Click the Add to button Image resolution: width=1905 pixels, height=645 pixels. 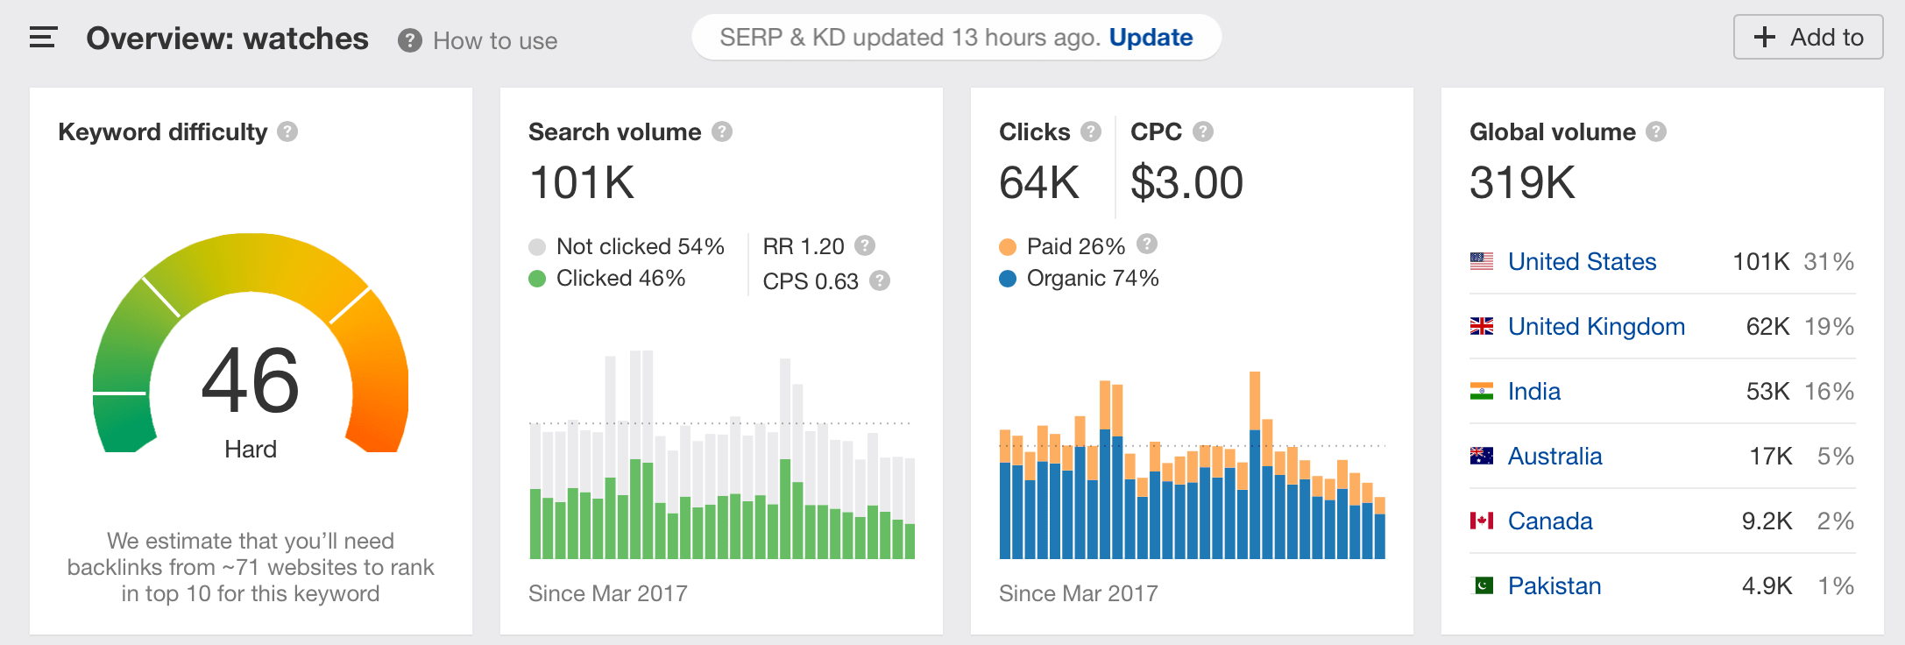1808,38
